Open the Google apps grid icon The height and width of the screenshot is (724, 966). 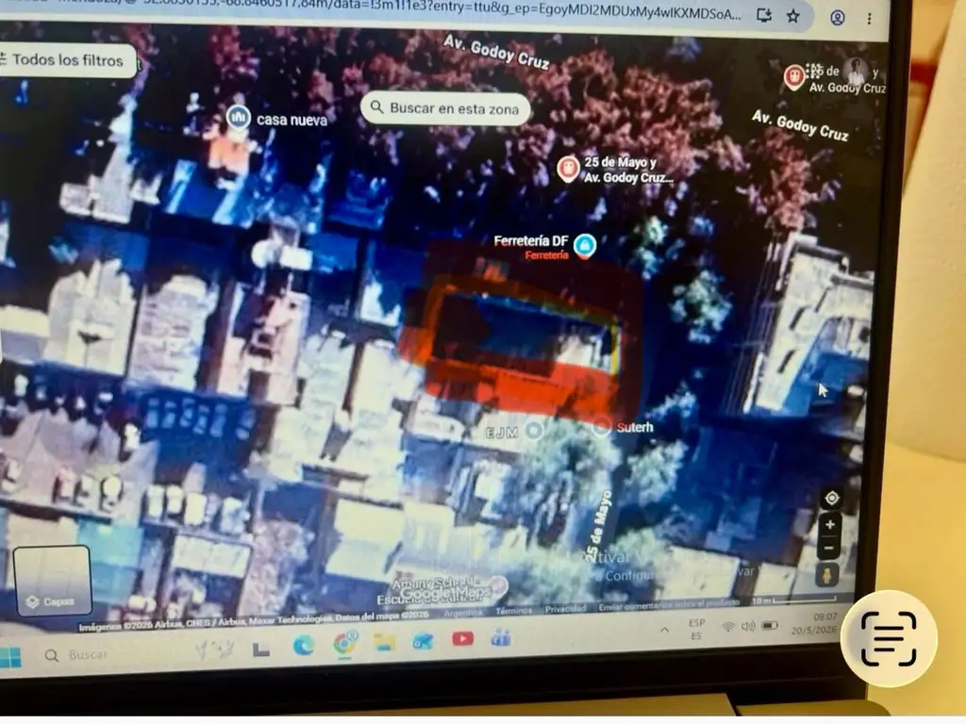click(814, 70)
